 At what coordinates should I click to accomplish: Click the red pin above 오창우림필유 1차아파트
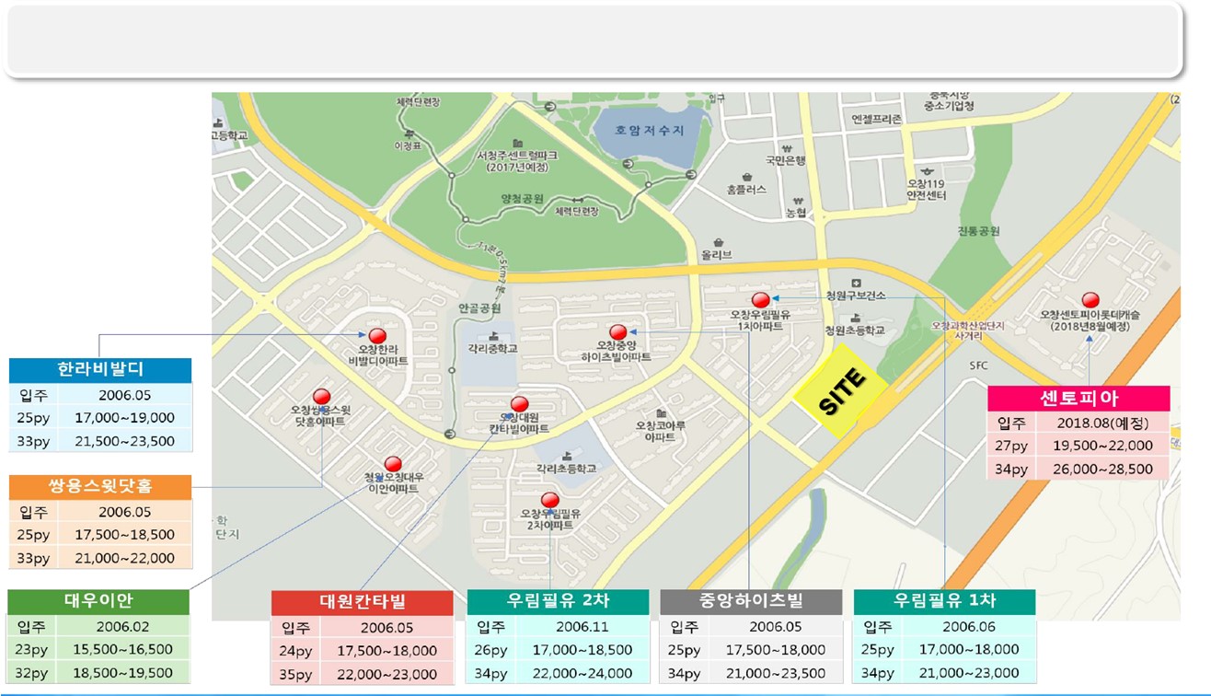click(760, 299)
